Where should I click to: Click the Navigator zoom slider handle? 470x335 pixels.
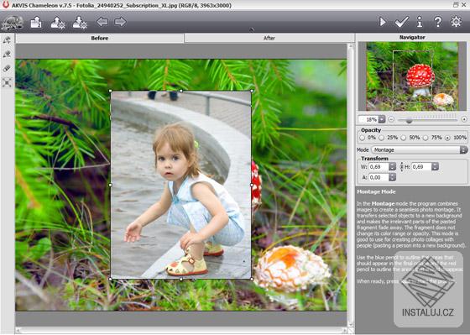[x=409, y=121]
